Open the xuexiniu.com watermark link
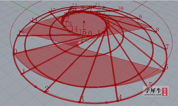Image resolution: width=178 pixels, height=106 pixels. (153, 94)
